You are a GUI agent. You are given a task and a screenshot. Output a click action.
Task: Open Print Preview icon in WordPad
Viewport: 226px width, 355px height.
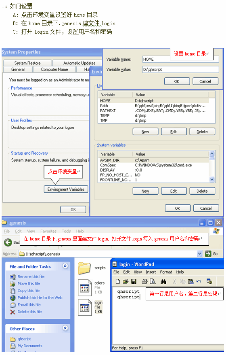(x=153, y=281)
